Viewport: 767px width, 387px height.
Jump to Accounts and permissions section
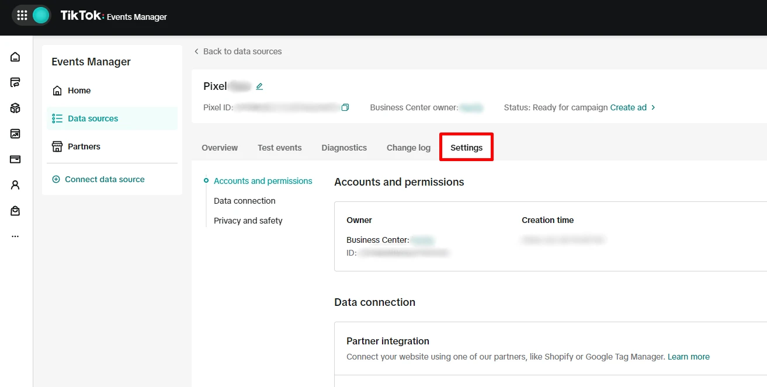tap(263, 181)
